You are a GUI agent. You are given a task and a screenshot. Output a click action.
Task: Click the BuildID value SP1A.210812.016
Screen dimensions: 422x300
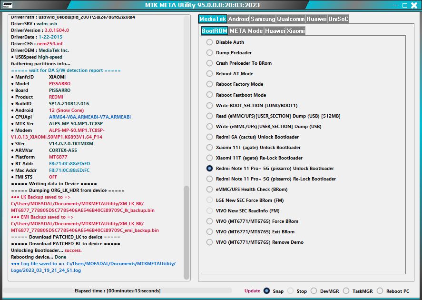(69, 104)
